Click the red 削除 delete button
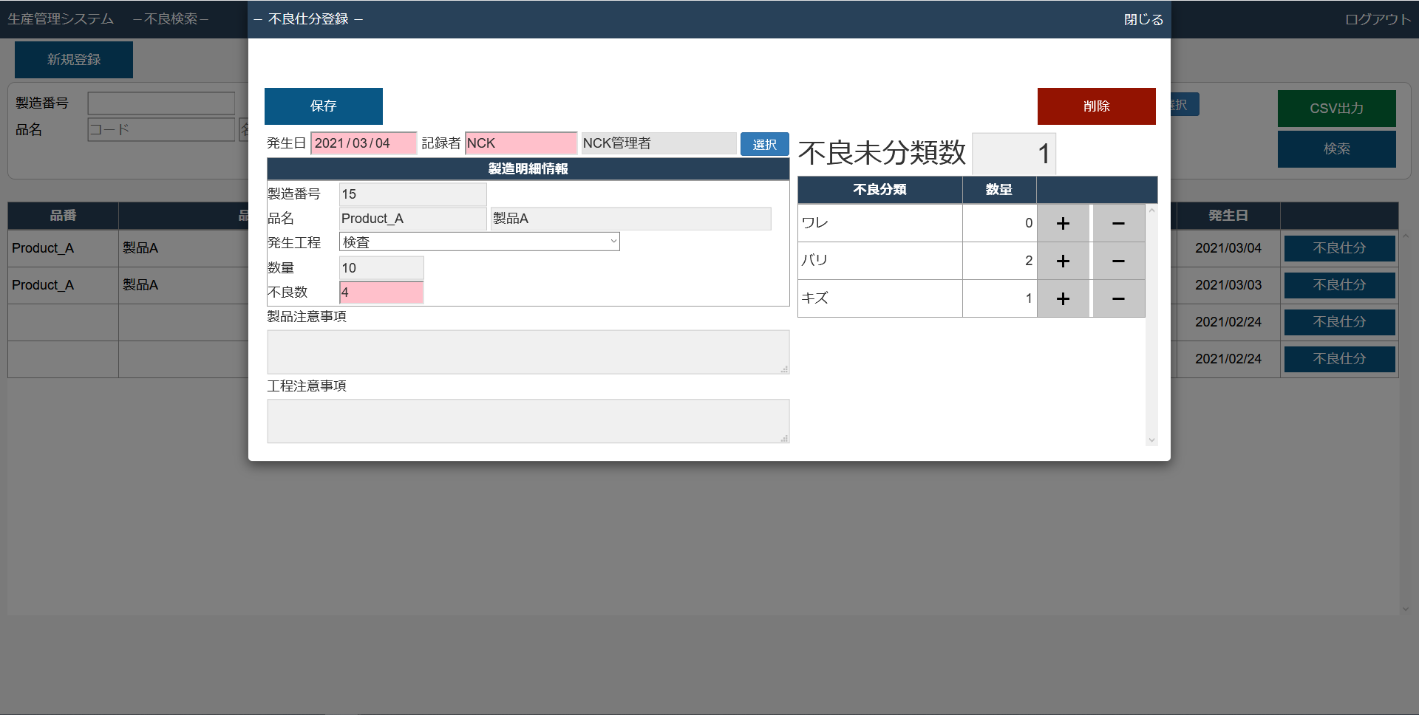This screenshot has width=1419, height=715. 1096,106
